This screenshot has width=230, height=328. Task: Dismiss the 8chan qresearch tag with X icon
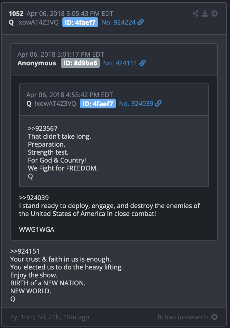[214, 317]
